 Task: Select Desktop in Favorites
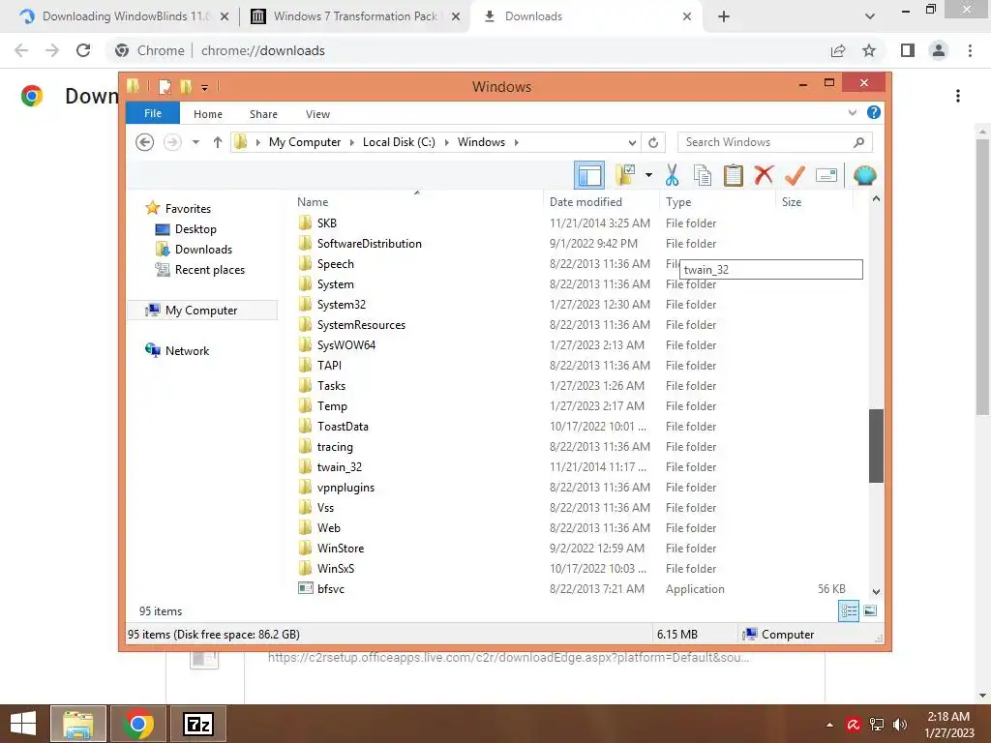pyautogui.click(x=195, y=228)
